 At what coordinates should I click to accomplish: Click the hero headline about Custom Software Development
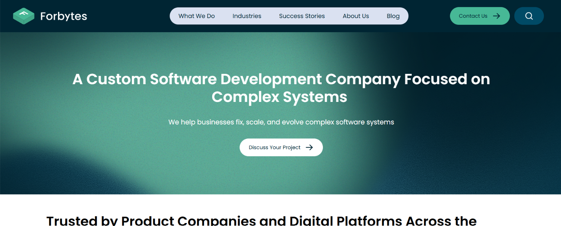click(281, 88)
